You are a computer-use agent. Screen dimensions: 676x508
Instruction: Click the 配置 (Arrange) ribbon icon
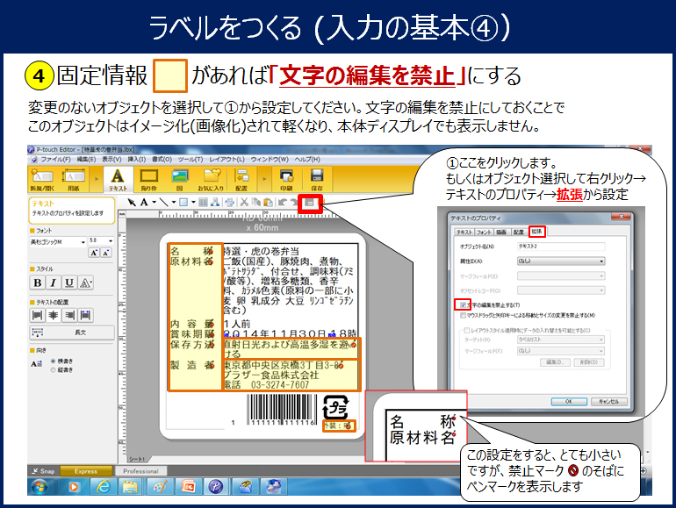click(x=241, y=179)
